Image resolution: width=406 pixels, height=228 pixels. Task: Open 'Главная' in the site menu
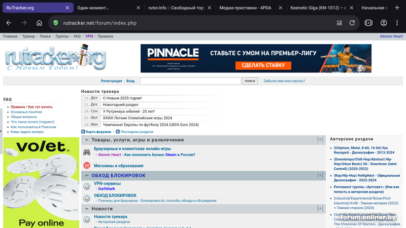coord(10,36)
